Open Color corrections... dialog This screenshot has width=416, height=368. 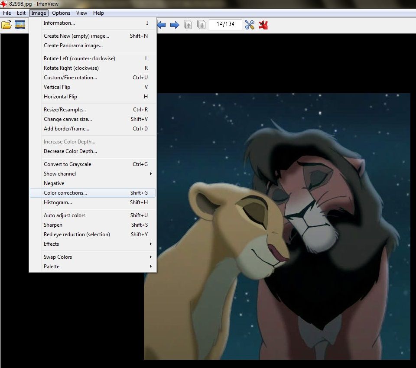[93, 193]
